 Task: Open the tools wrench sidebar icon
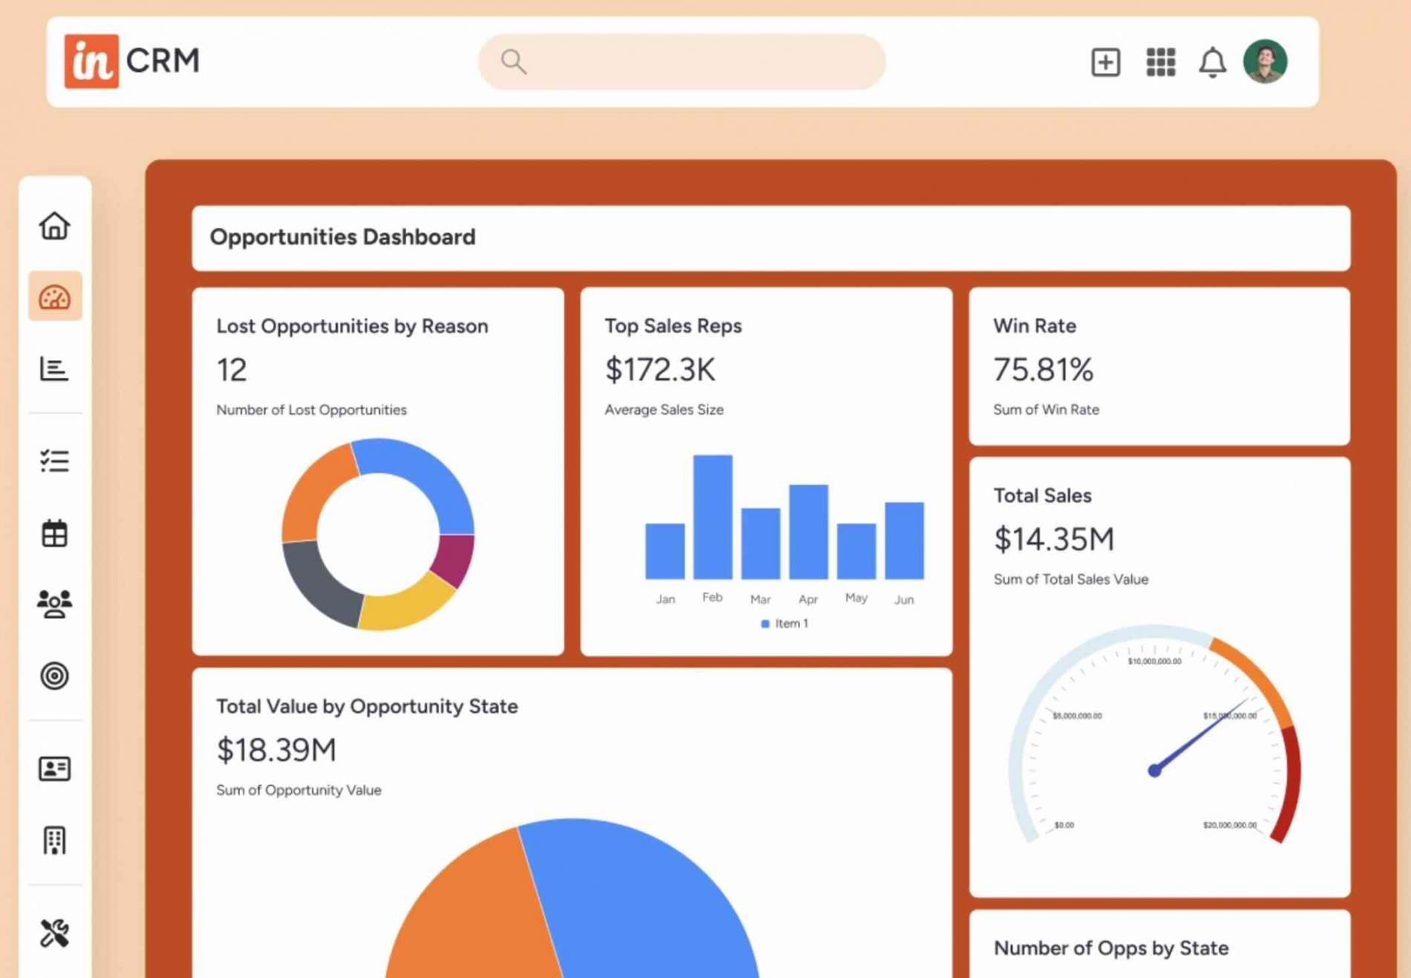click(54, 933)
